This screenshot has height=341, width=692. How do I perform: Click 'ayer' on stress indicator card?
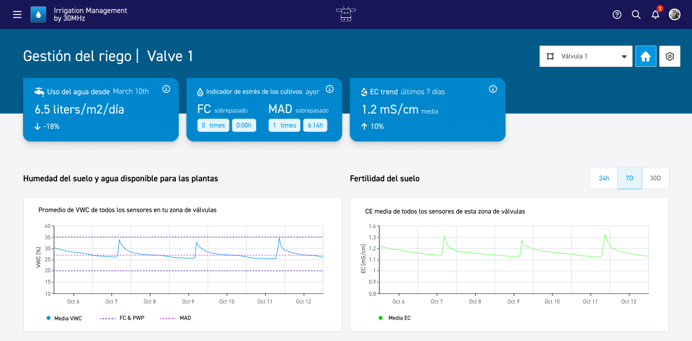click(x=313, y=92)
